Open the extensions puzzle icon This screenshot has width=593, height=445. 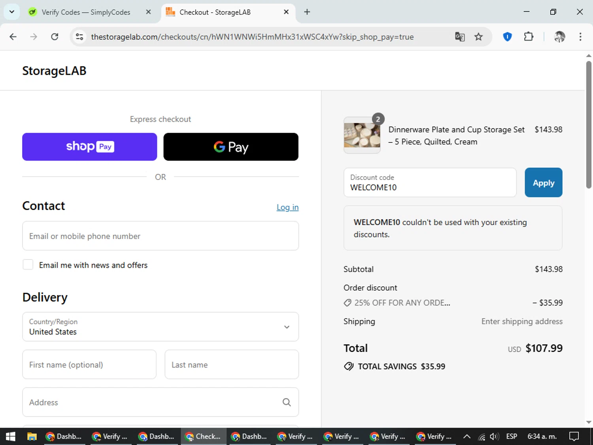(529, 37)
